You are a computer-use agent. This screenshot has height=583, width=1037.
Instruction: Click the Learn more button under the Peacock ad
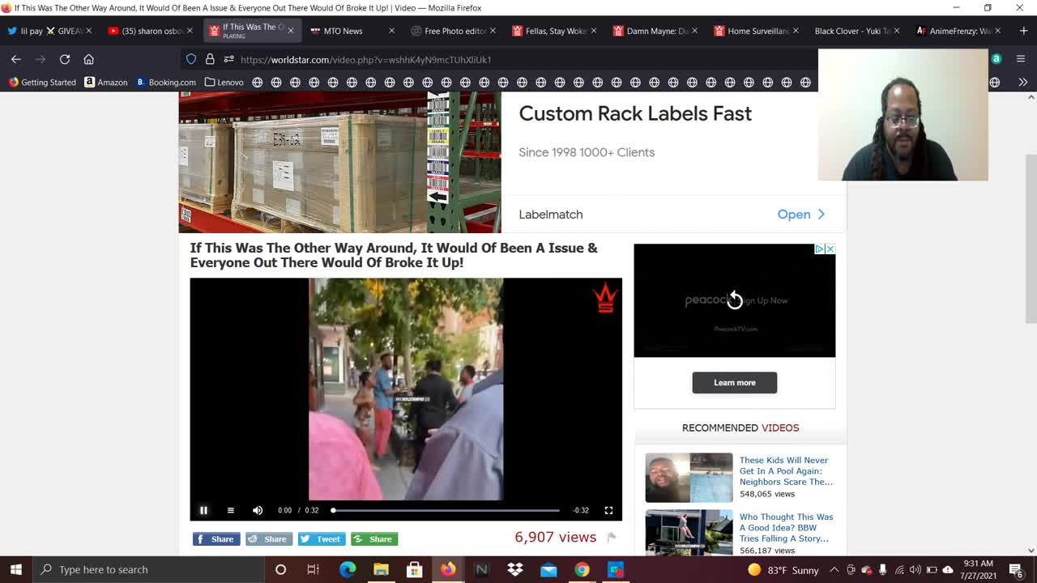coord(735,383)
